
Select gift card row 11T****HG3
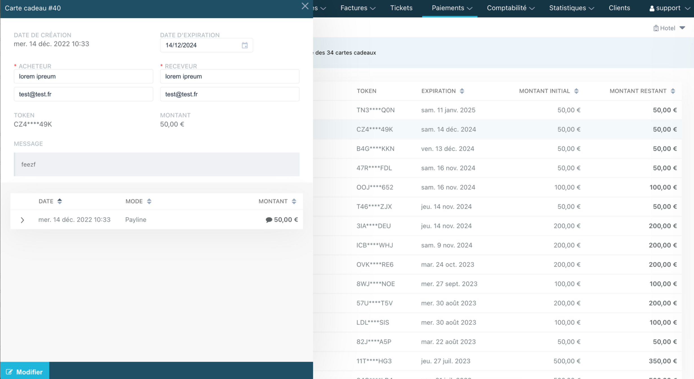pyautogui.click(x=497, y=361)
